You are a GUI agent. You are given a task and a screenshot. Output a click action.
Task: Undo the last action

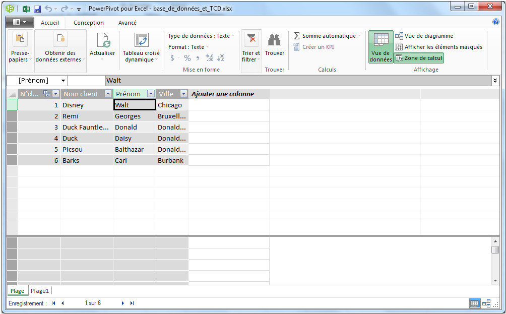(x=48, y=9)
